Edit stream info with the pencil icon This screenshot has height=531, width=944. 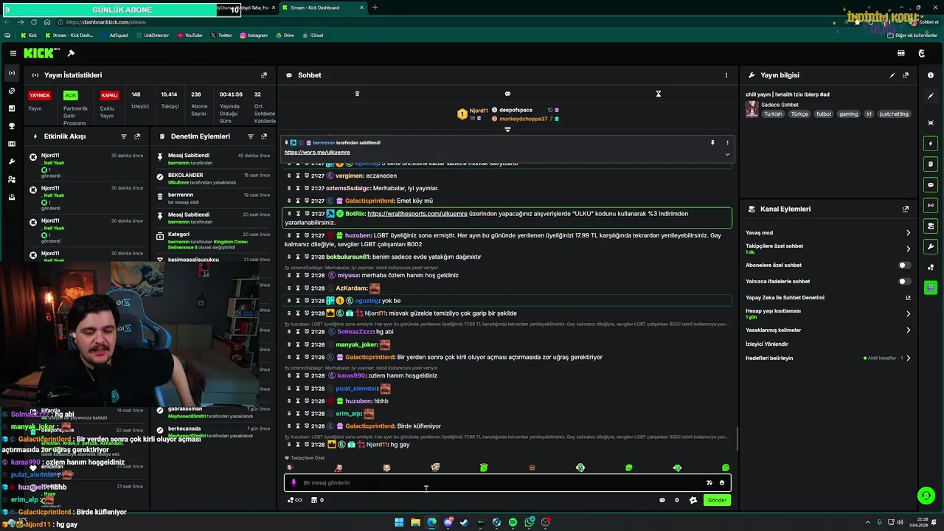(x=892, y=75)
